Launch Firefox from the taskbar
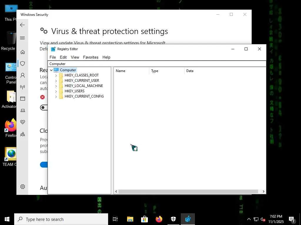 [159, 219]
